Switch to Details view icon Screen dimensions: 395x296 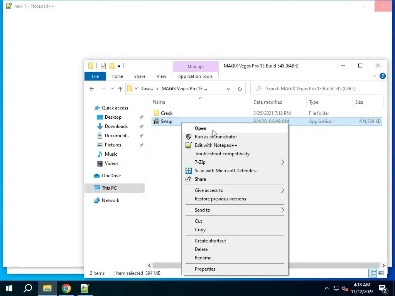(x=373, y=273)
